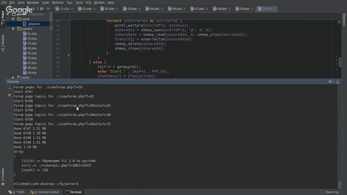347x195 pixels.
Task: Select 03.php in the project tree
Action: pos(30,43)
